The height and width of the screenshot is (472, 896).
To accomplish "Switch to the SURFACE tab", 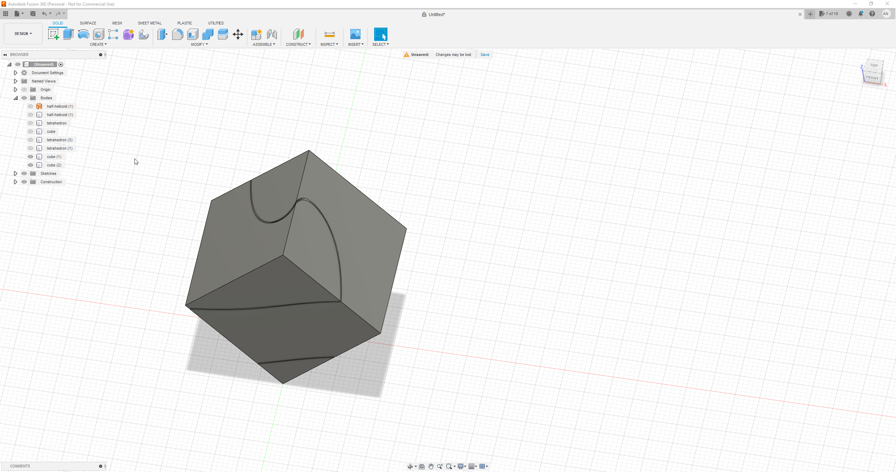I will tap(88, 23).
